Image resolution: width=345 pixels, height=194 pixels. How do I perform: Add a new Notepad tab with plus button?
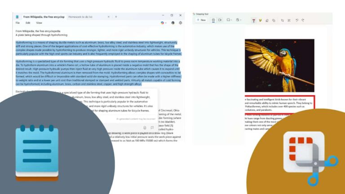click(116, 17)
